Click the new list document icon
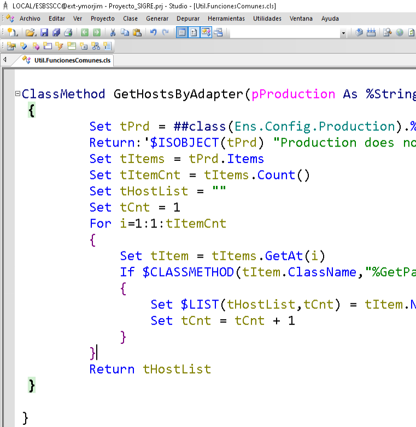Viewport: 416px width, 427px height. point(108,46)
